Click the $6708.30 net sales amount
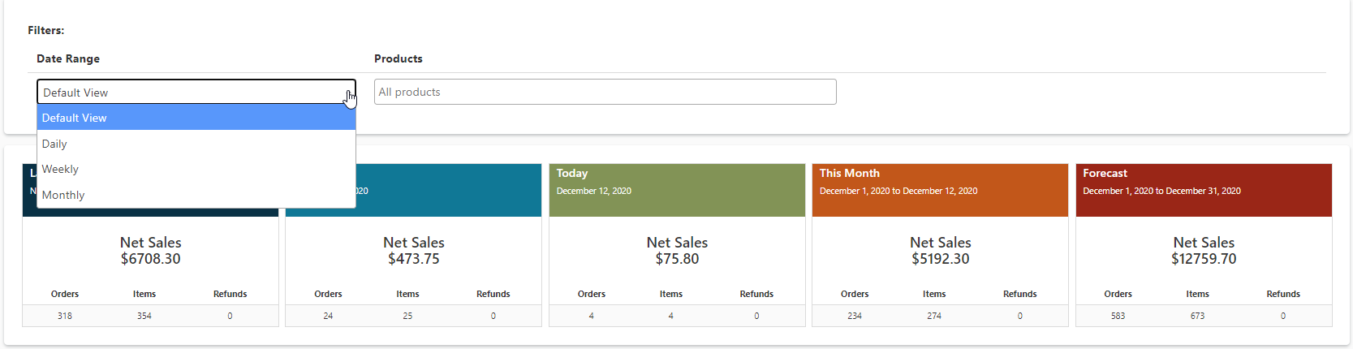 (150, 259)
